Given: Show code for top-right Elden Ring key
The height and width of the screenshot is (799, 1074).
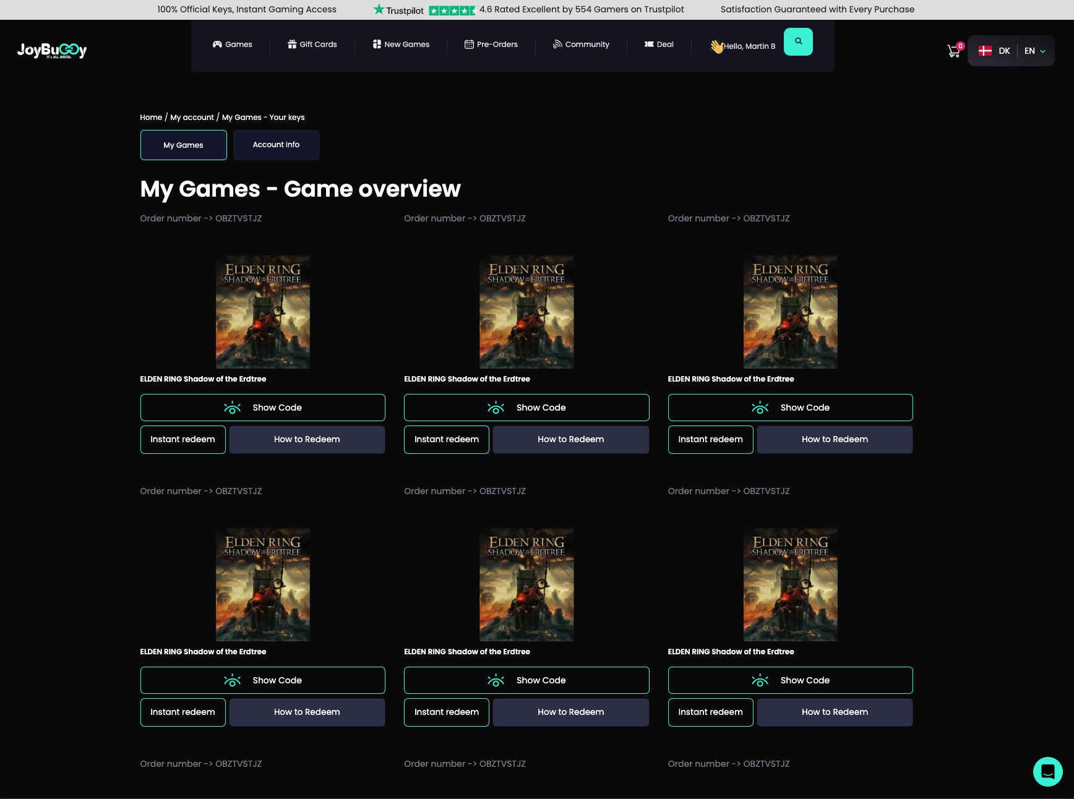Looking at the screenshot, I should [x=790, y=408].
